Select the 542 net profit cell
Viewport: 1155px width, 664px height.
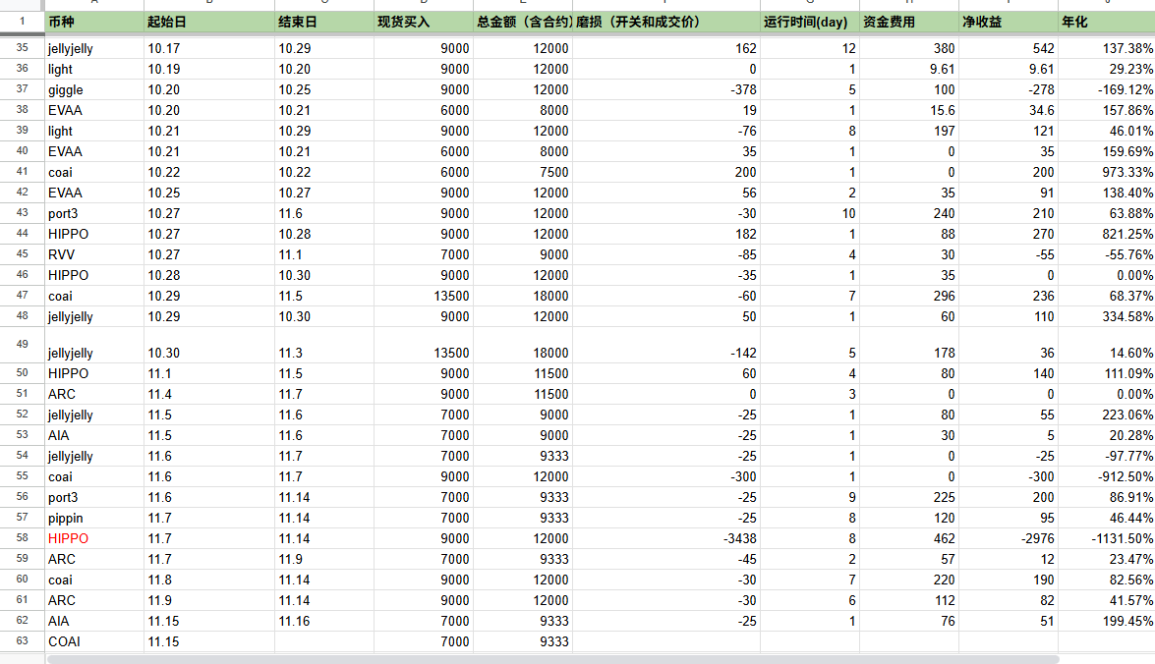[x=1009, y=48]
